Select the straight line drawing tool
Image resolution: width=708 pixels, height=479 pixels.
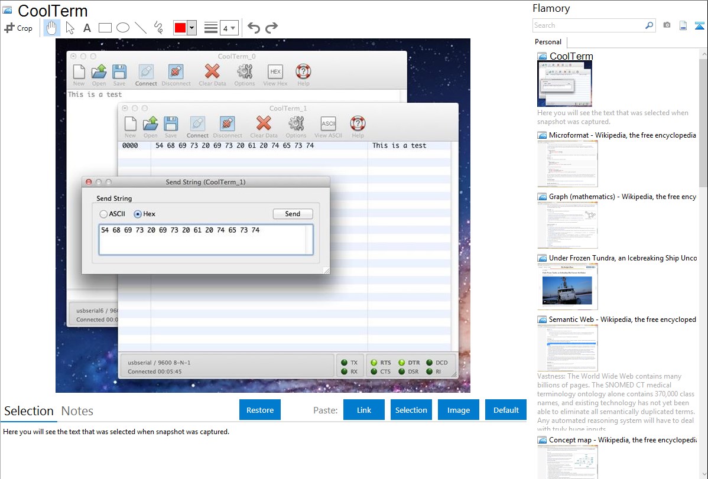(x=141, y=28)
